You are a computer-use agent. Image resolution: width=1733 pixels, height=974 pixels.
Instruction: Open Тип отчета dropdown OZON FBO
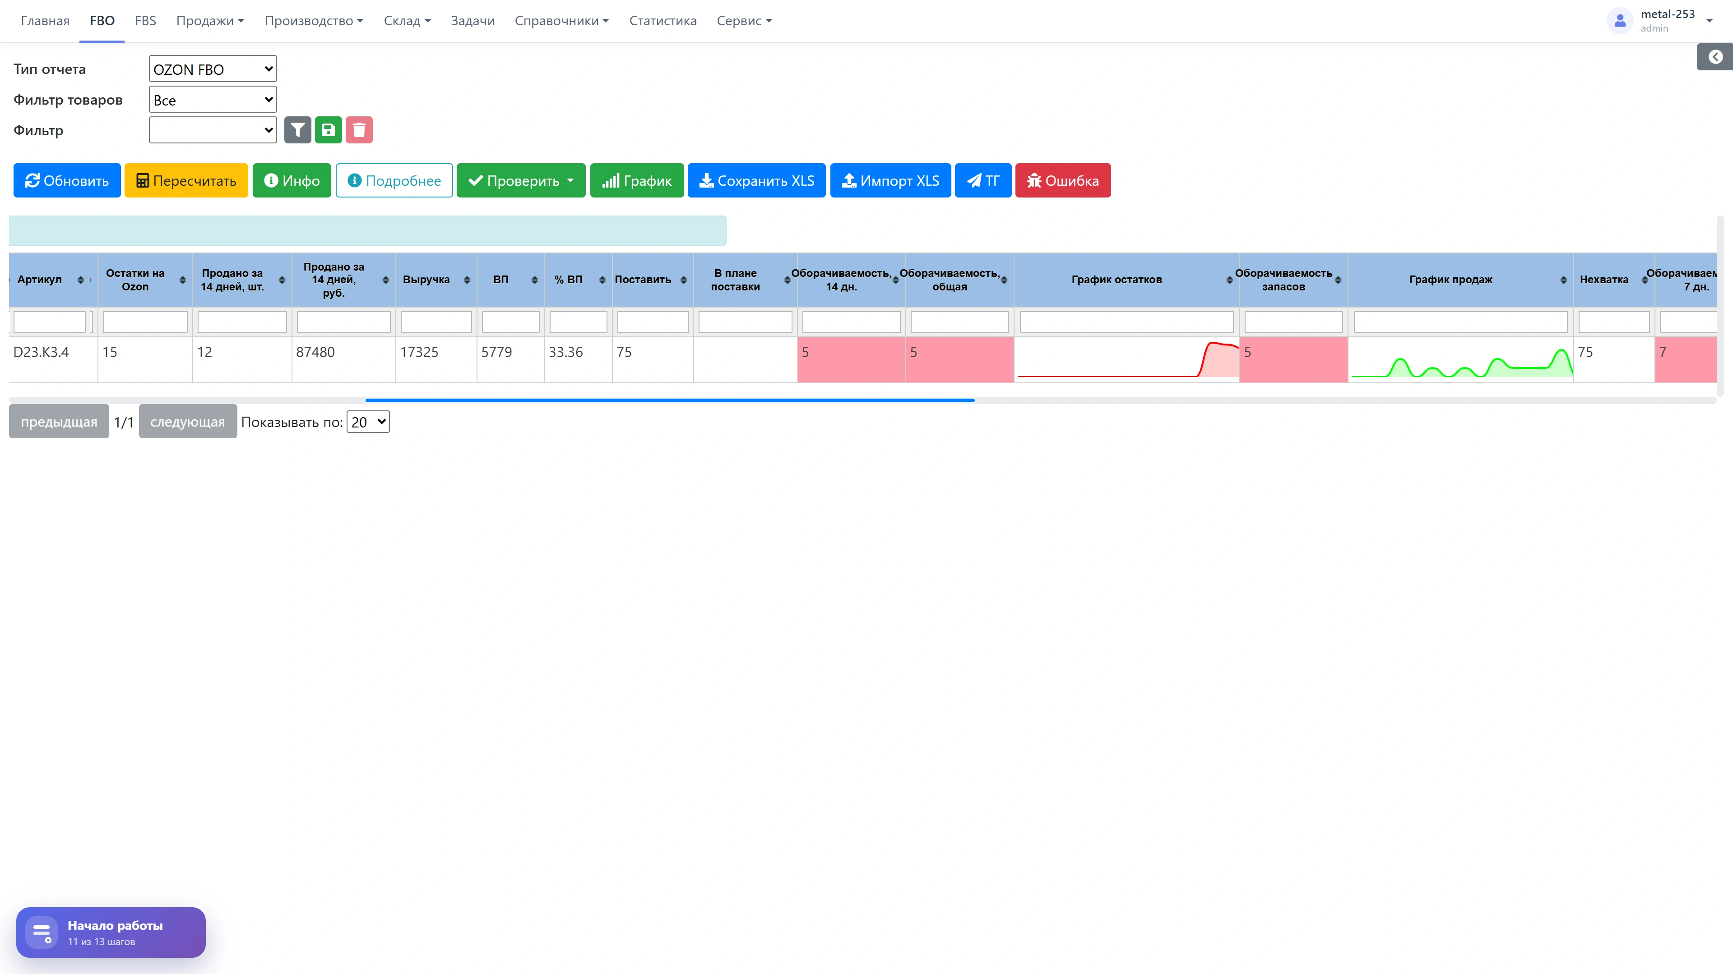pos(213,69)
